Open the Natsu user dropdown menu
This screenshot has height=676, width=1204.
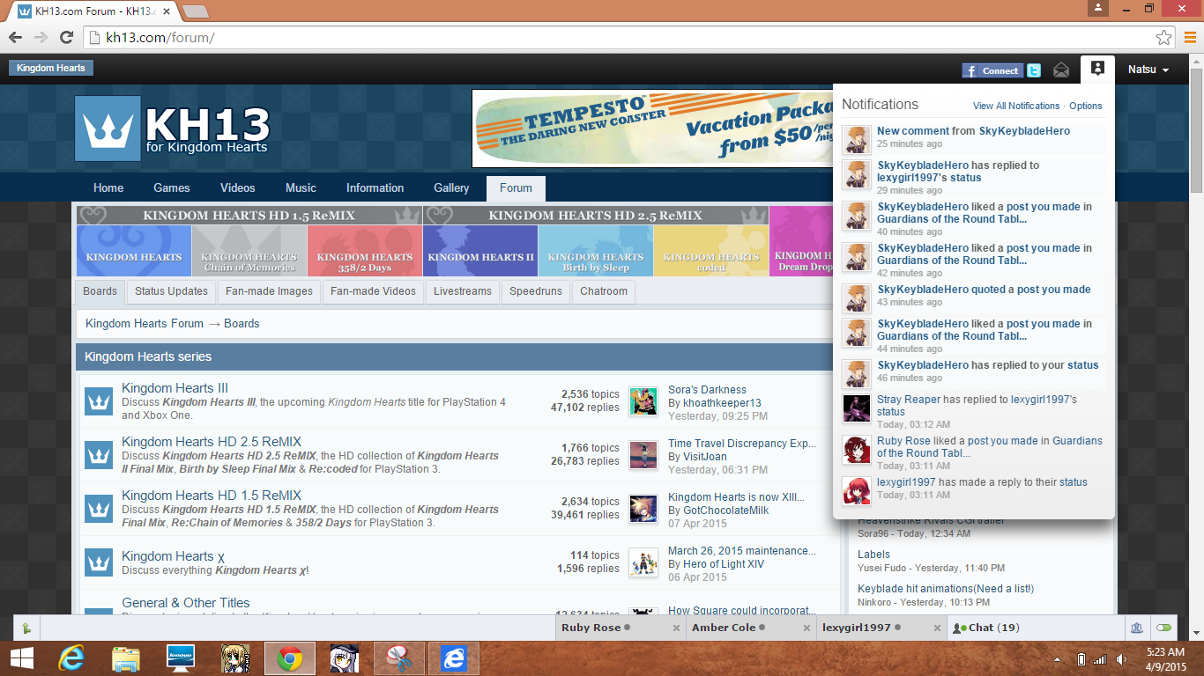[1148, 70]
